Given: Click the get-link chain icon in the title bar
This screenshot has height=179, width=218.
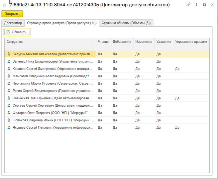Looking at the screenshot, I should click(189, 5).
